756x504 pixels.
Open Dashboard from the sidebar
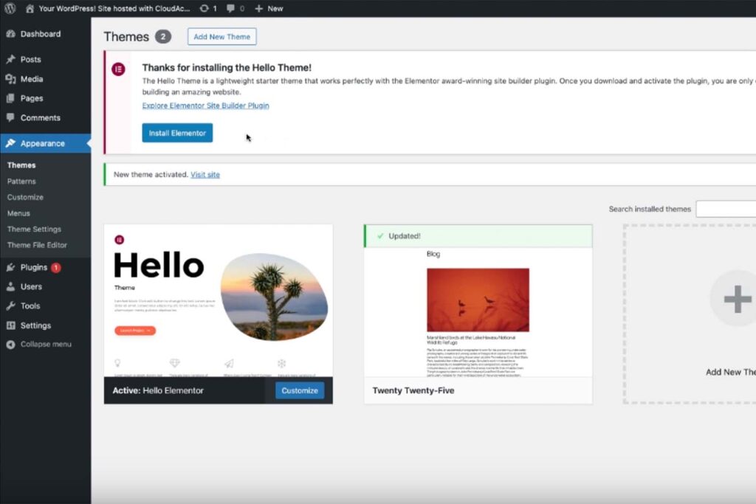[40, 34]
